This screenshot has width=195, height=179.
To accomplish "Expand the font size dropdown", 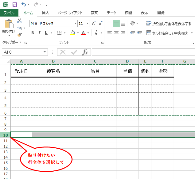I will (x=88, y=24).
